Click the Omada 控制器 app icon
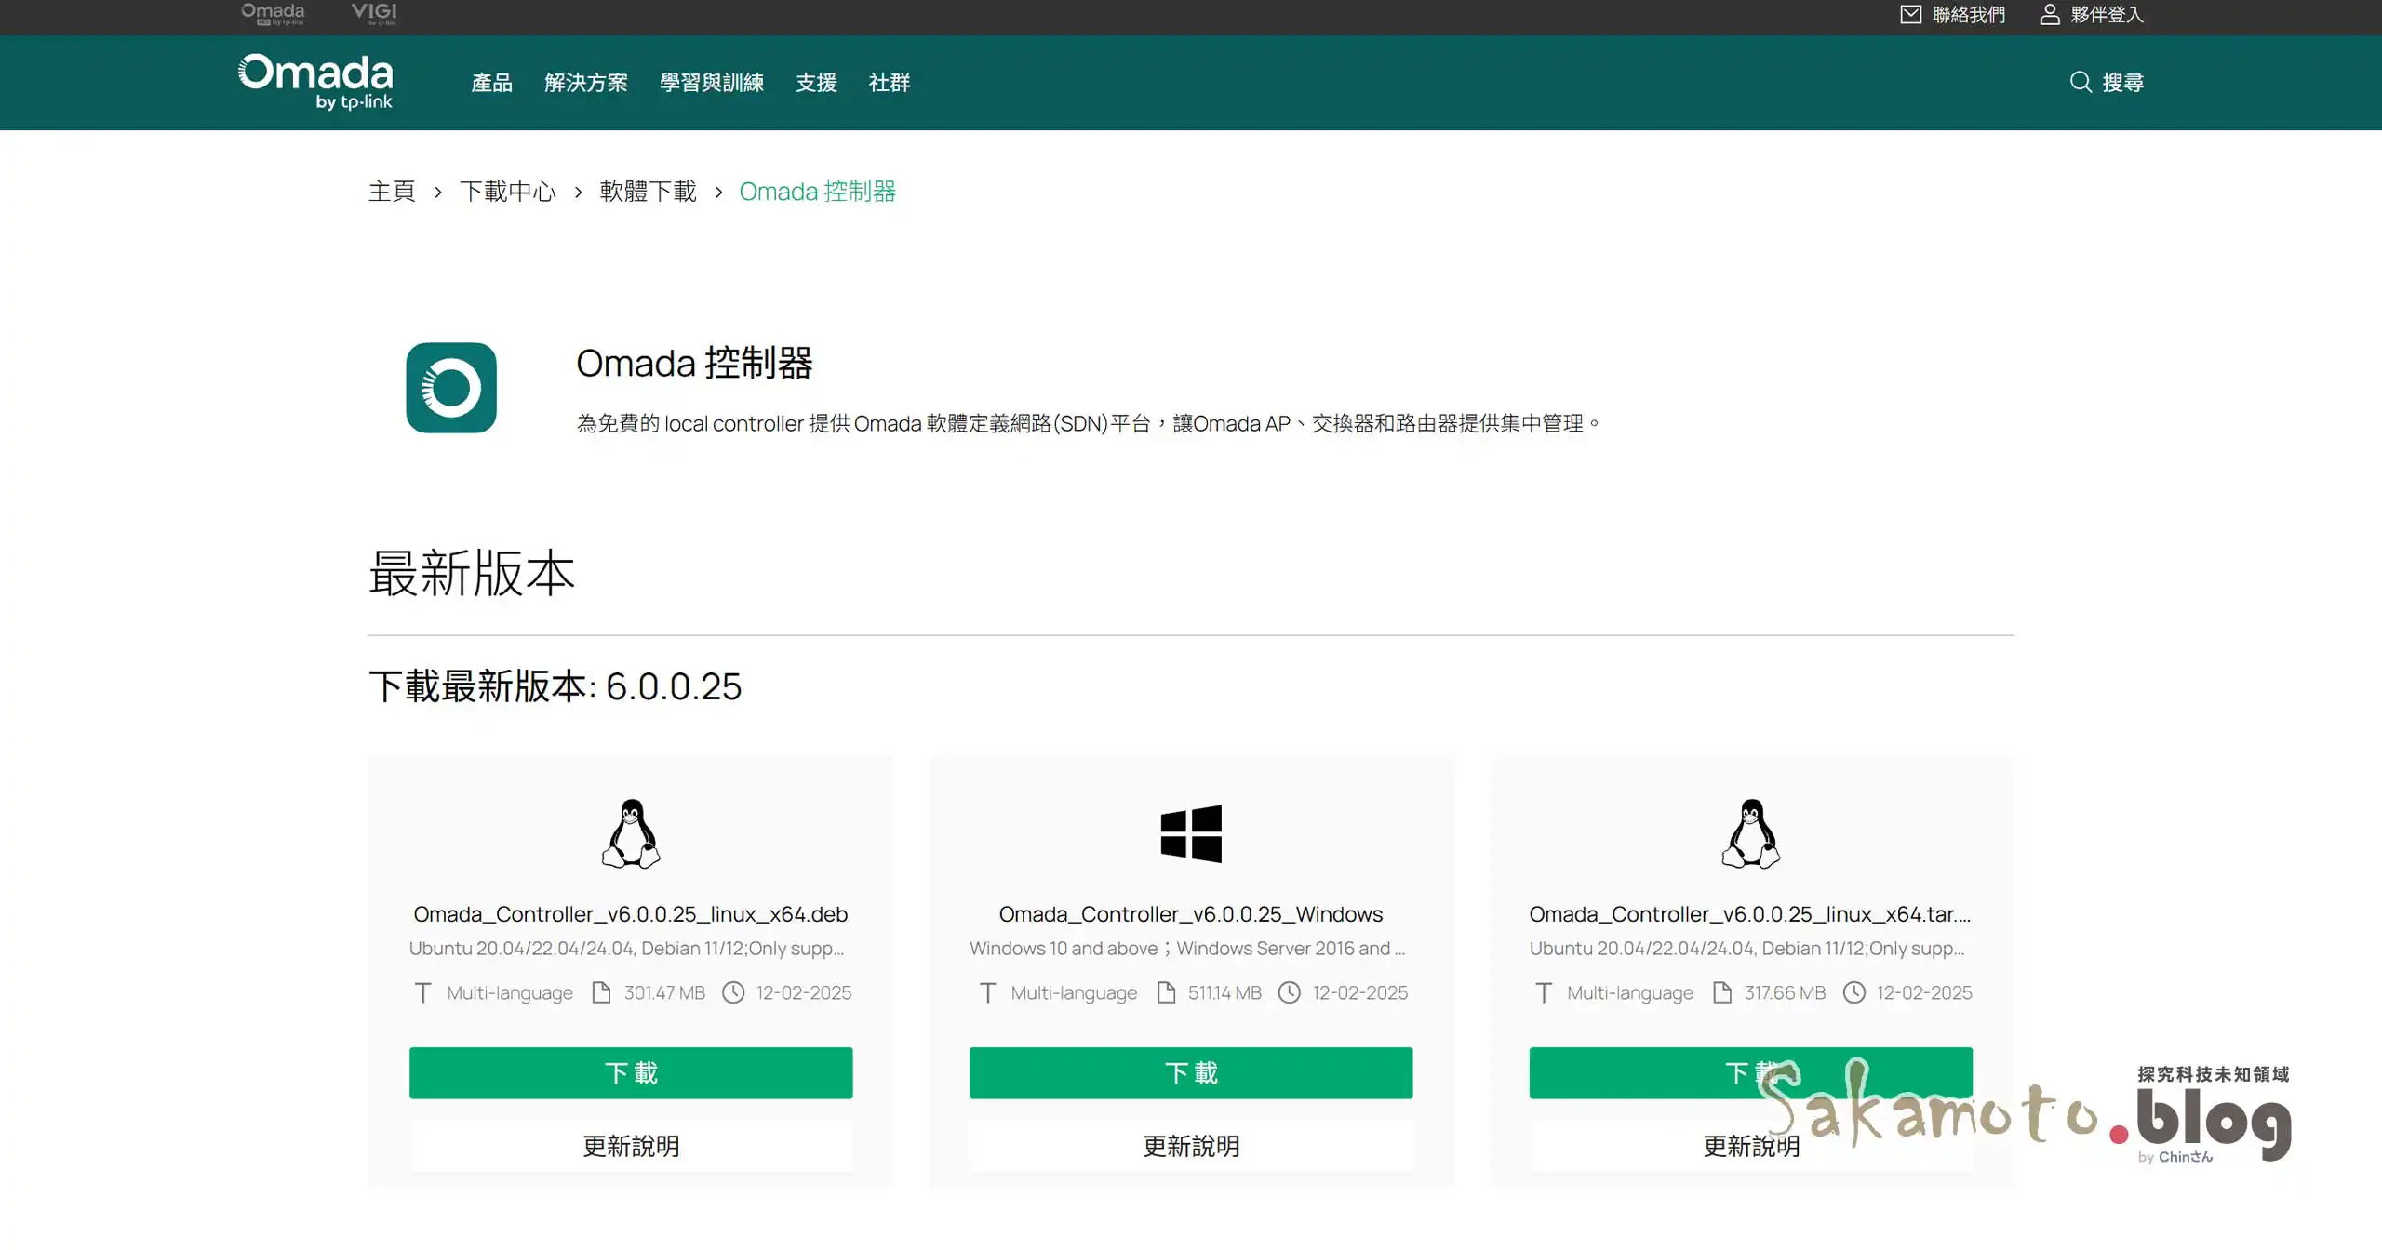This screenshot has width=2382, height=1250. (x=451, y=388)
